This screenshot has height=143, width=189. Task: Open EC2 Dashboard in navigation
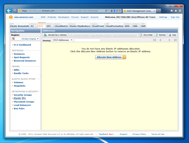click(22, 45)
